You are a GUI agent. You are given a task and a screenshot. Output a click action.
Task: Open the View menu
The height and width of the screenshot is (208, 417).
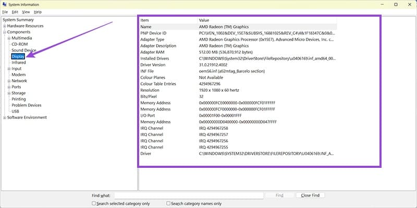(26, 12)
